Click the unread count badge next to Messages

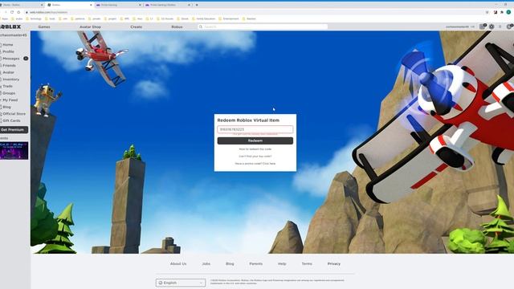tap(26, 59)
